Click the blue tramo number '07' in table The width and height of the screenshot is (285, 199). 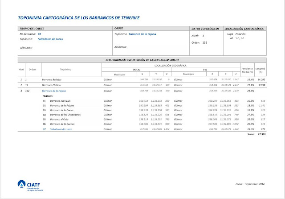(x=45, y=129)
